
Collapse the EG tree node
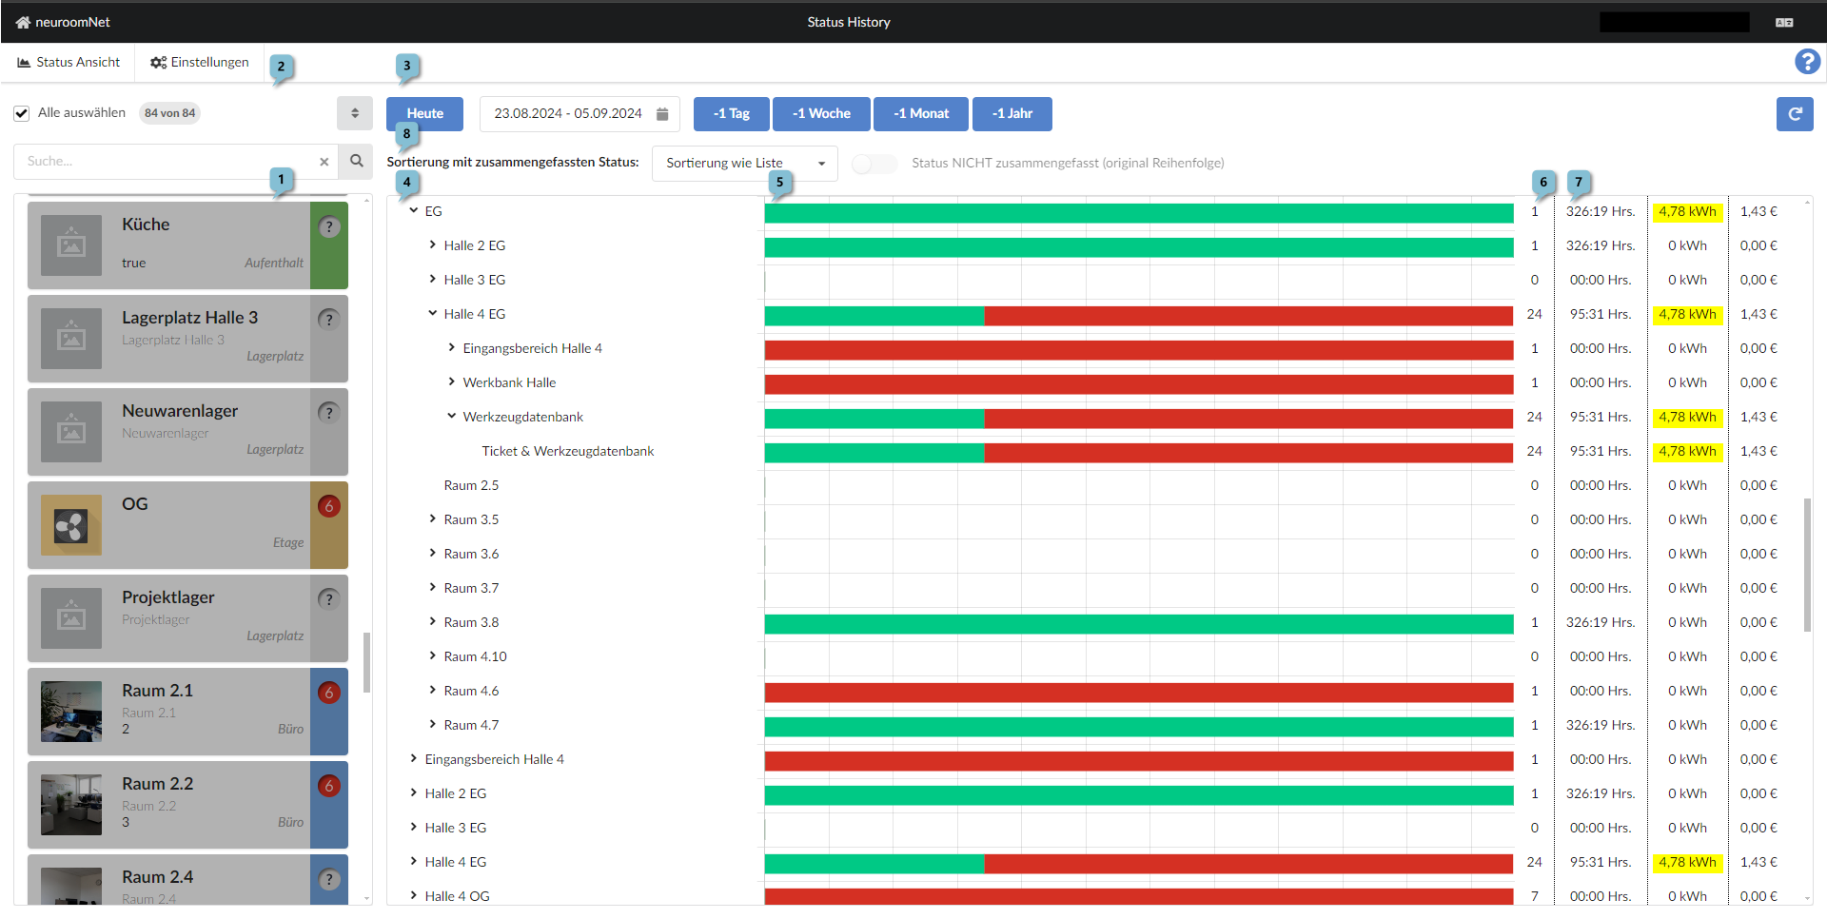tap(414, 211)
